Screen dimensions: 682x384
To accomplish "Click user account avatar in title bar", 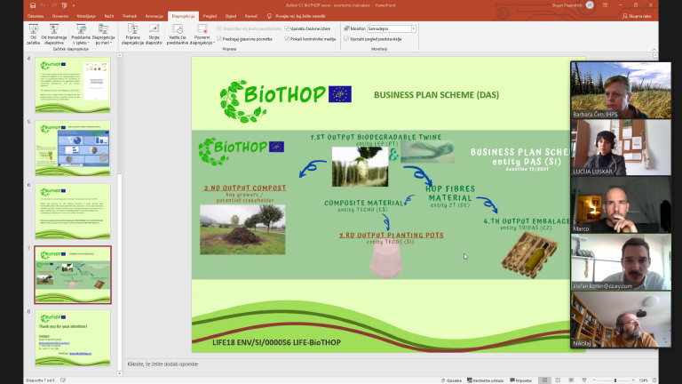I will pos(590,5).
